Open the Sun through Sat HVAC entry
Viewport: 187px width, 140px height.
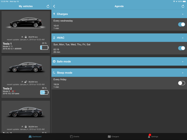click(x=119, y=48)
